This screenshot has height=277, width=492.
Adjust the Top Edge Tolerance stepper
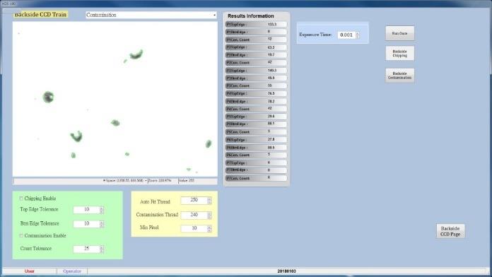point(102,210)
